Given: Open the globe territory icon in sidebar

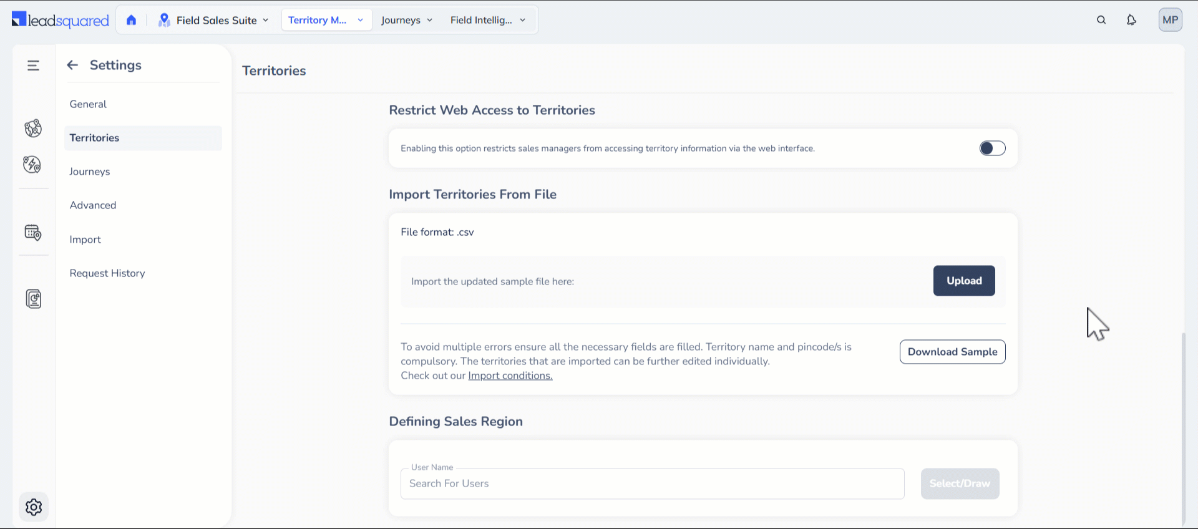Looking at the screenshot, I should coord(33,129).
